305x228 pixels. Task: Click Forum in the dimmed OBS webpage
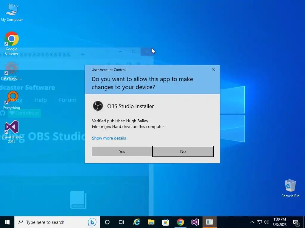click(68, 100)
